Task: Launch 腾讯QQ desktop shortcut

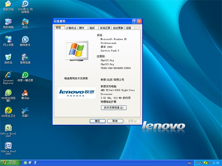Action: (x=25, y=93)
